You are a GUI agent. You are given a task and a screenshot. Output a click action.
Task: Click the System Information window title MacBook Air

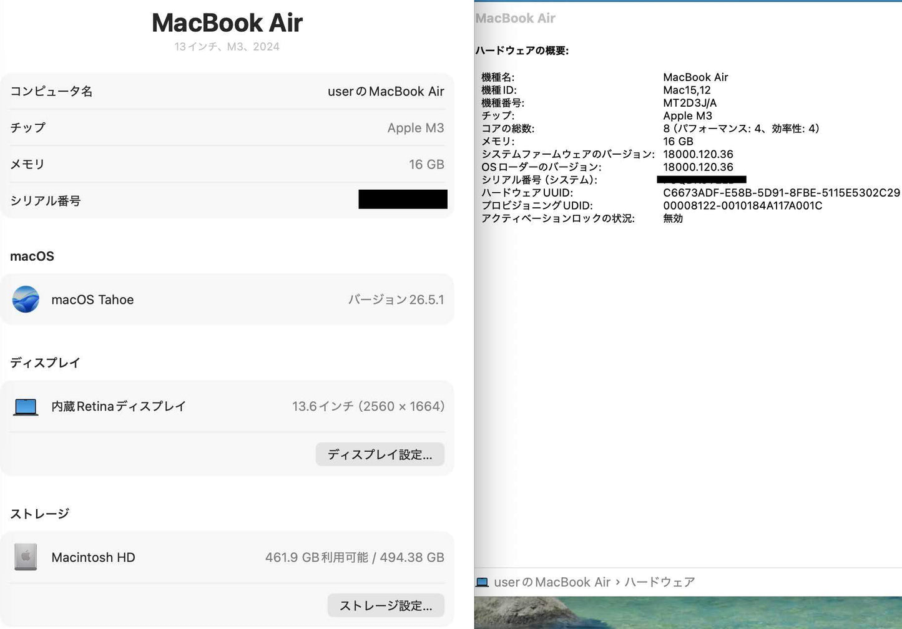[516, 19]
